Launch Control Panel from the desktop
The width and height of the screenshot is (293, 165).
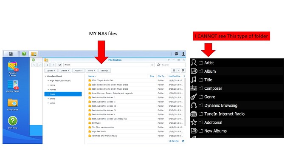13,86
